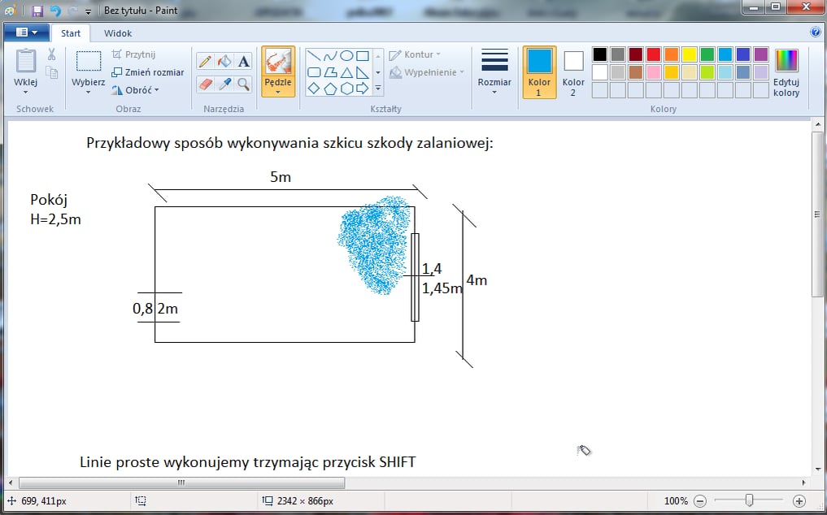Screen dimensions: 827x515
Task: Switch to the Widok ribbon tab
Action: (118, 33)
